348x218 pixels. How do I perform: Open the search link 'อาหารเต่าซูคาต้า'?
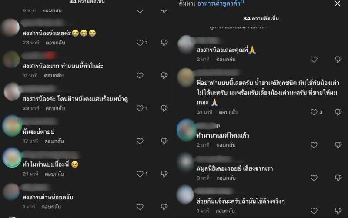click(219, 3)
